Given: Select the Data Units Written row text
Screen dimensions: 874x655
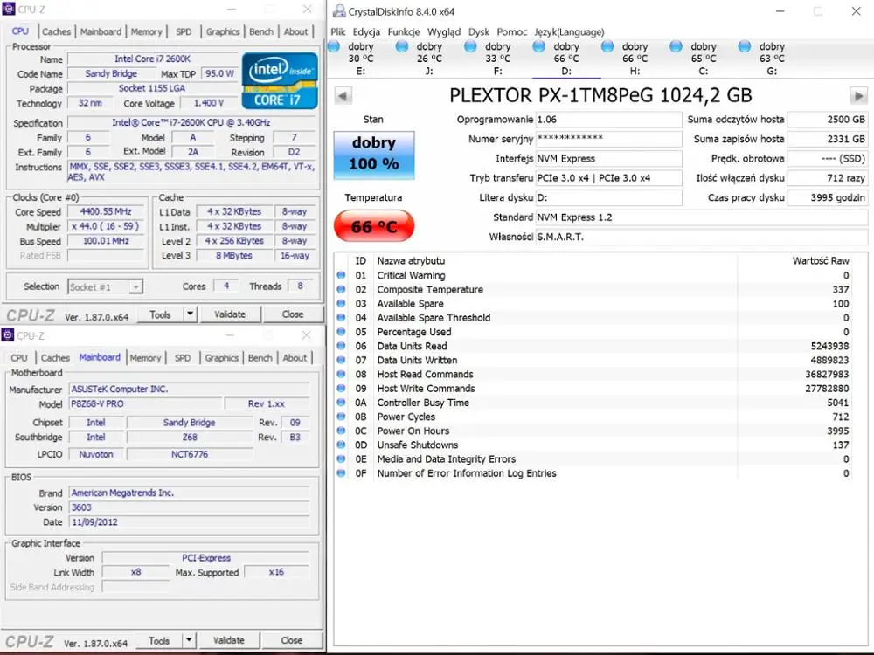Looking at the screenshot, I should [x=417, y=361].
